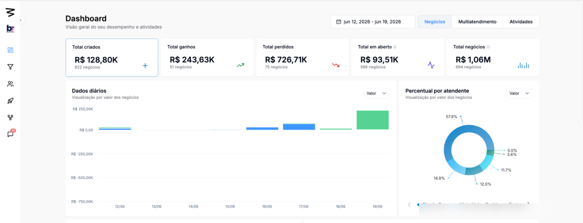Click the plus icon on Total criados card
583x223 pixels.
pyautogui.click(x=145, y=65)
